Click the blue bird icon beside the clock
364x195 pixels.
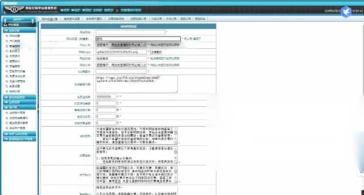[x=346, y=12]
